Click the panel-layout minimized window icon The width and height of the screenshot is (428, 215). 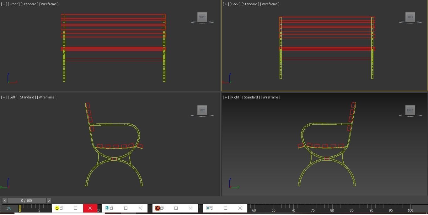tap(208, 208)
